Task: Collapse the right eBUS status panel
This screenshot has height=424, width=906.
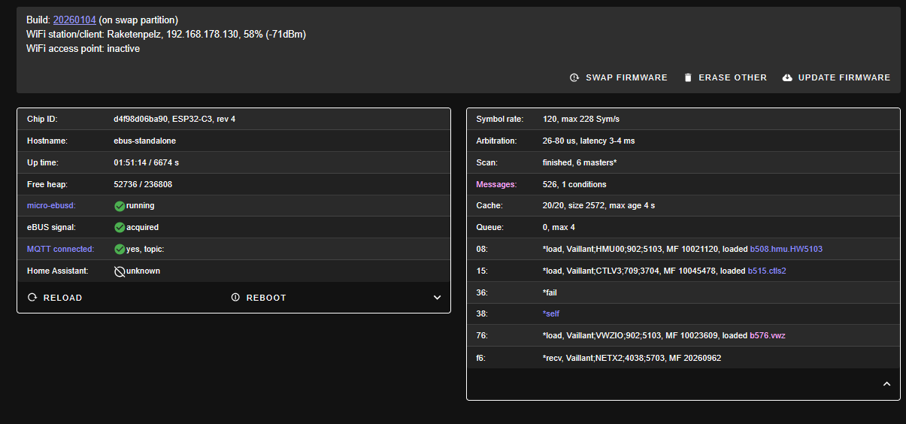Action: pyautogui.click(x=886, y=384)
